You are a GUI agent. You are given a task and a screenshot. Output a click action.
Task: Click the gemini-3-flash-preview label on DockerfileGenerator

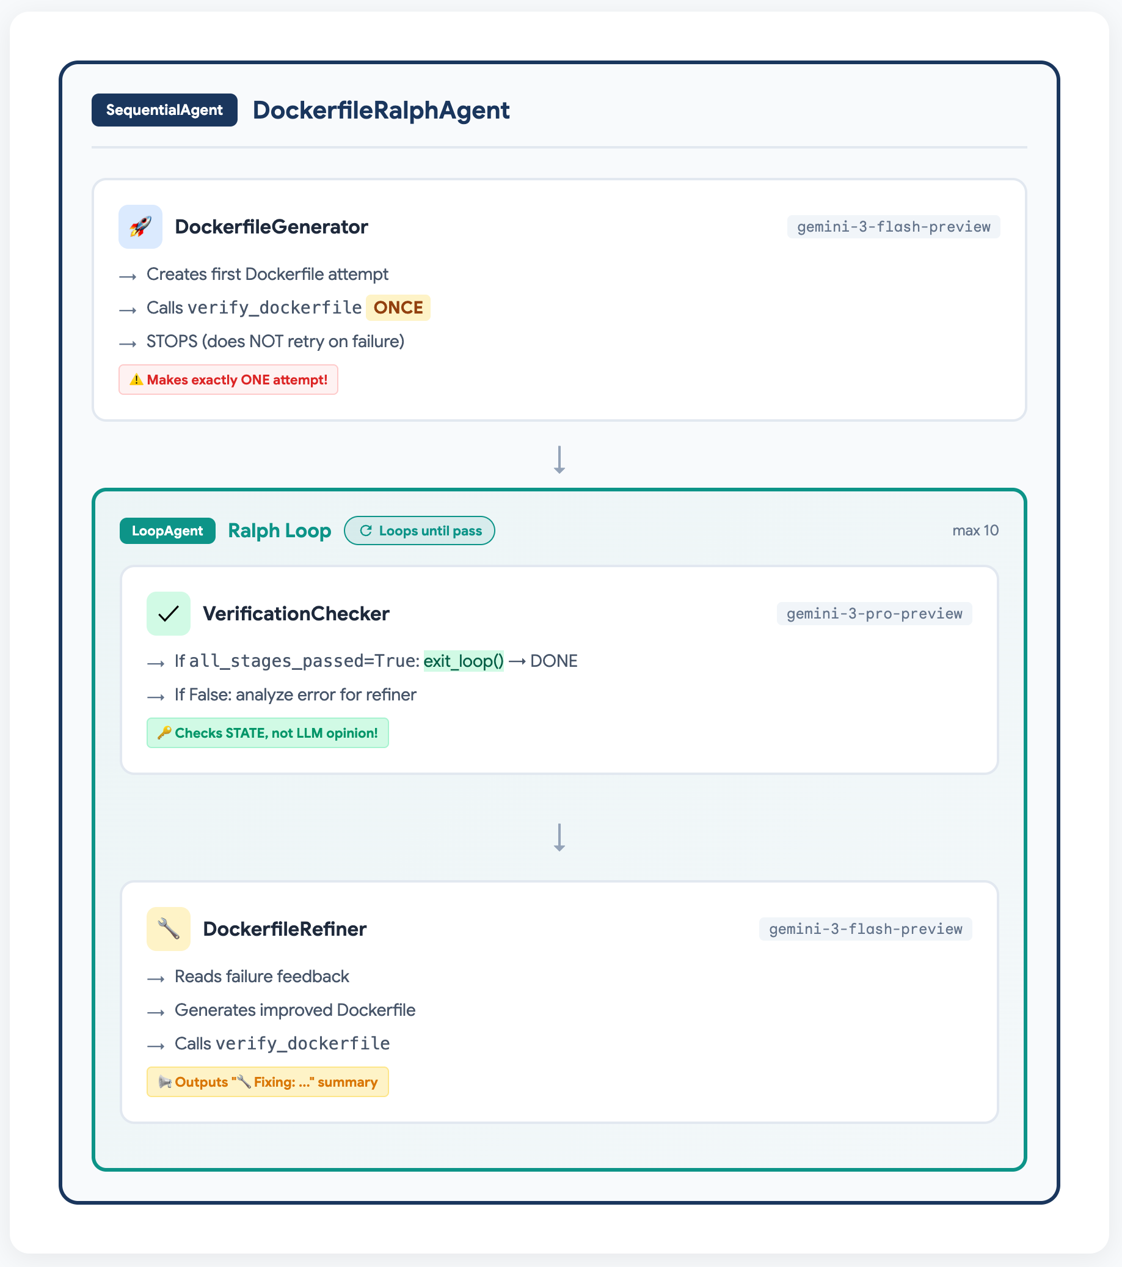coord(894,226)
